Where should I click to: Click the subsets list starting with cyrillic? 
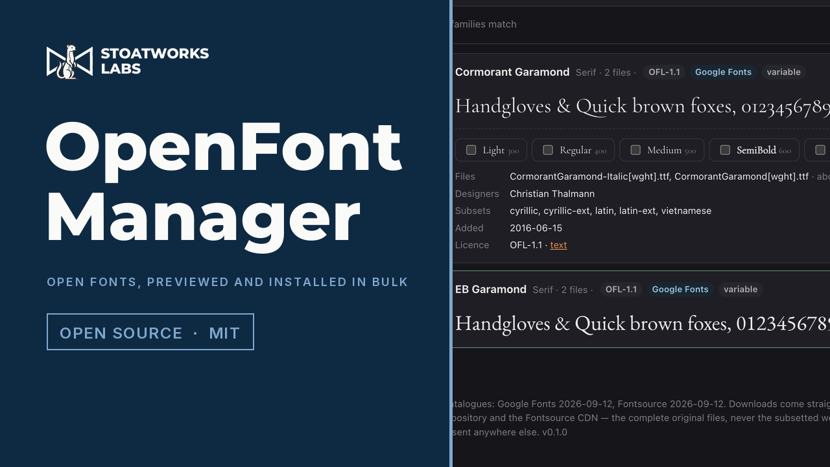[610, 211]
